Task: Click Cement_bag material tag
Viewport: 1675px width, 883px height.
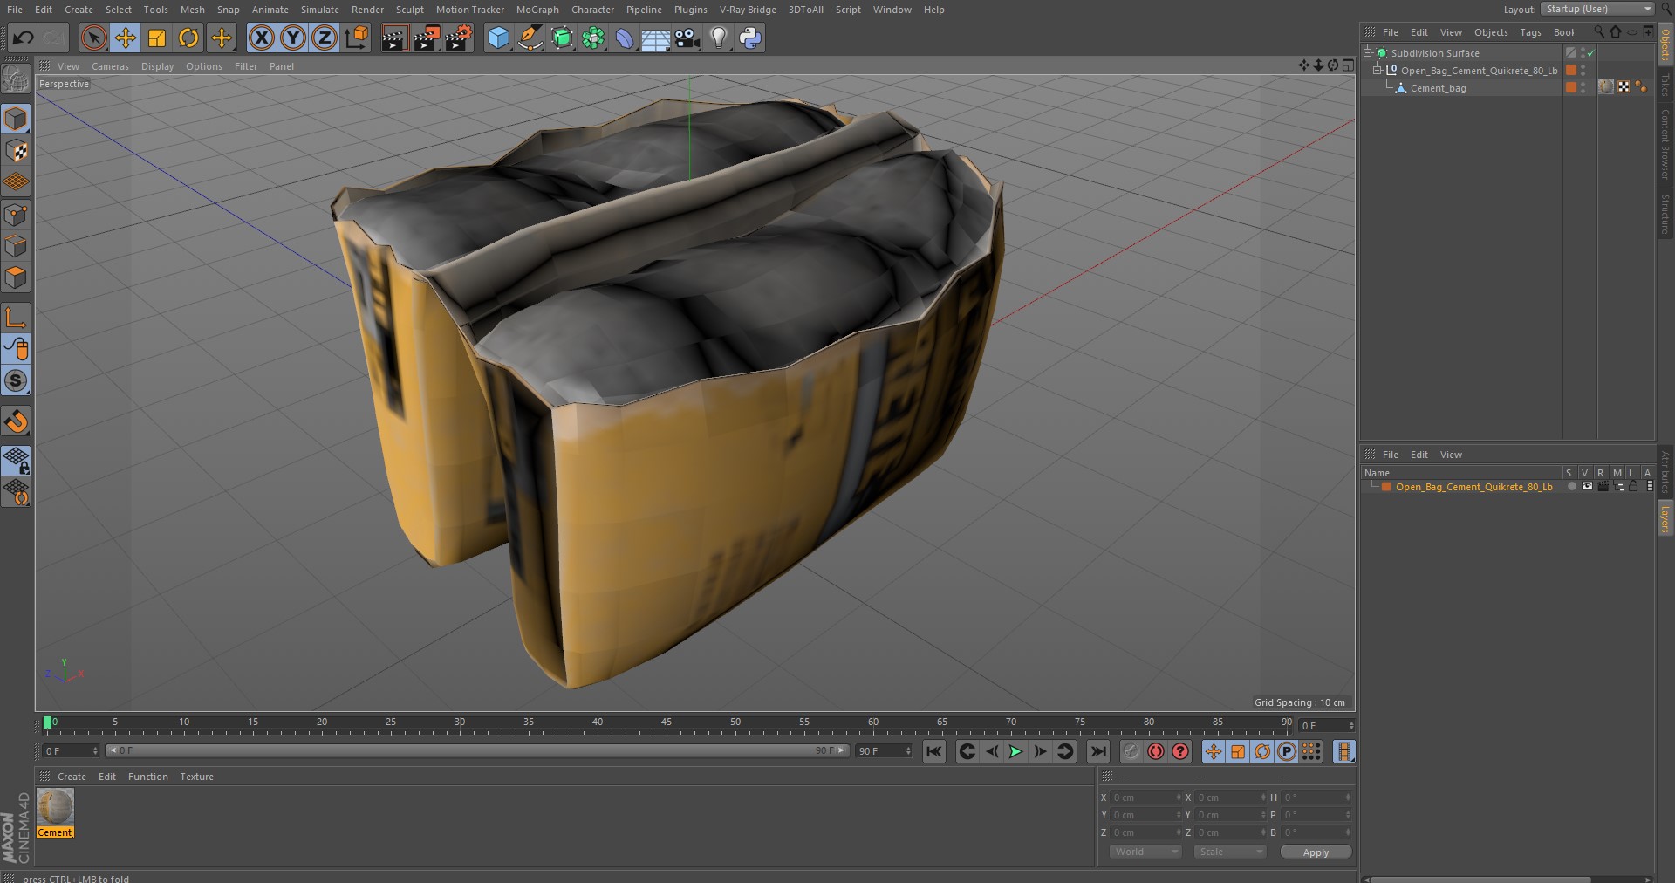Action: click(x=1606, y=86)
